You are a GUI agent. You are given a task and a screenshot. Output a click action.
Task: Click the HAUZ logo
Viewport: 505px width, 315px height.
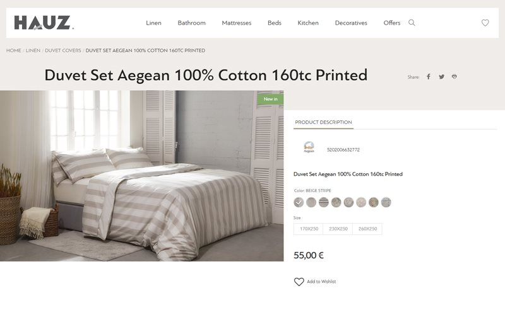click(x=44, y=23)
